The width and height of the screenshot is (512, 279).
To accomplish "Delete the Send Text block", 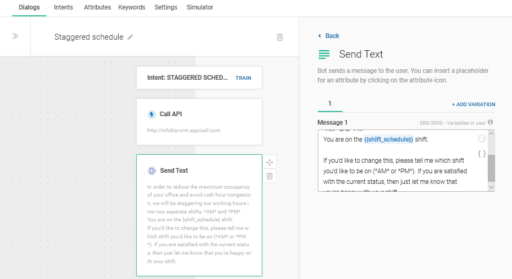I will point(270,176).
